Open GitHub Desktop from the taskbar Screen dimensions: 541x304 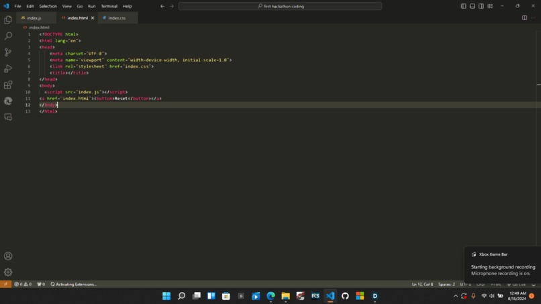[x=345, y=296]
